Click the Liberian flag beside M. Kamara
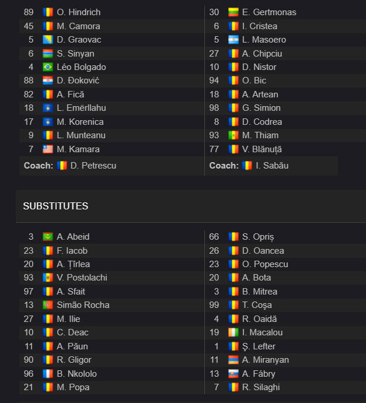The width and height of the screenshot is (366, 403). click(x=48, y=149)
